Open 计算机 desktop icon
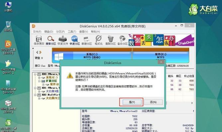This screenshot has height=132, width=222. (x=8, y=7)
